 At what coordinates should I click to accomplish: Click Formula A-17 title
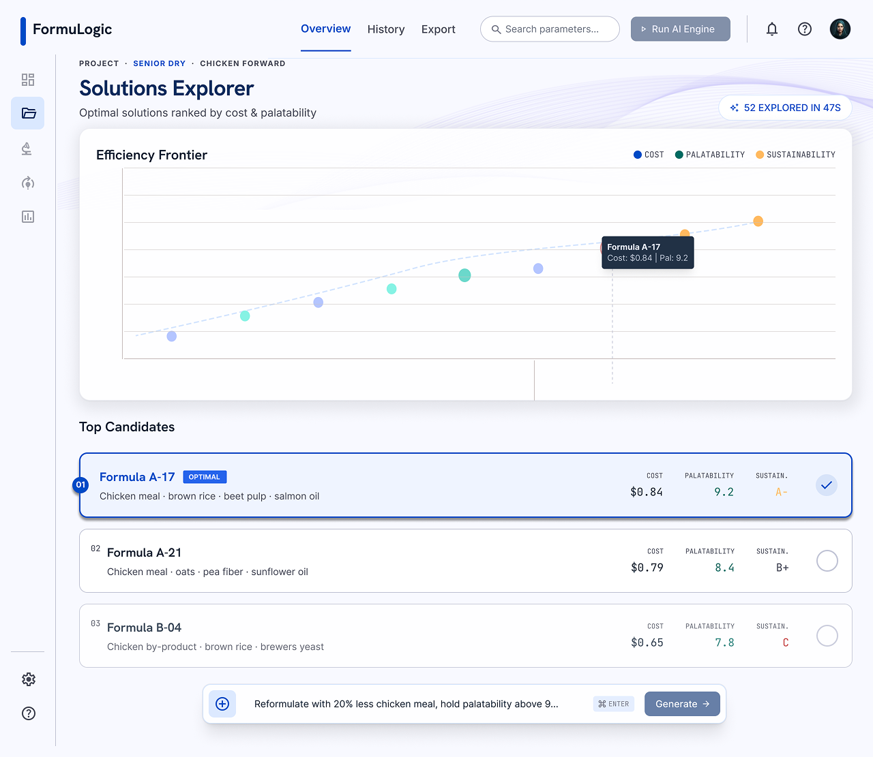click(x=137, y=477)
